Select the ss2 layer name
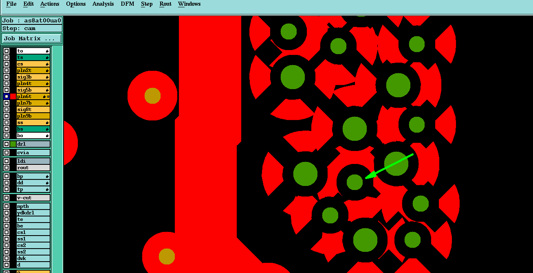 (33, 252)
